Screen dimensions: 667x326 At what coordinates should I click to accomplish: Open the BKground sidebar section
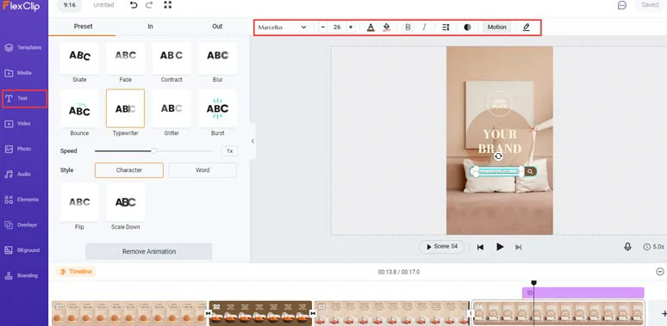[x=22, y=250]
